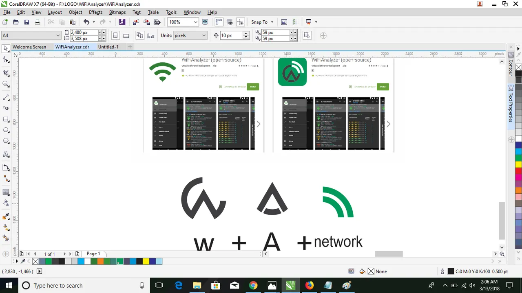
Task: Select the Interactive Fill tool
Action: click(x=6, y=227)
